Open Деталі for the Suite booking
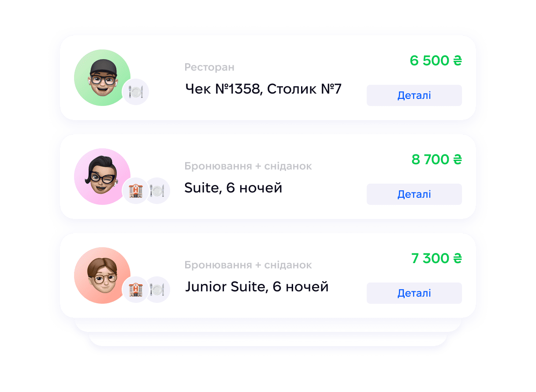 pyautogui.click(x=414, y=194)
